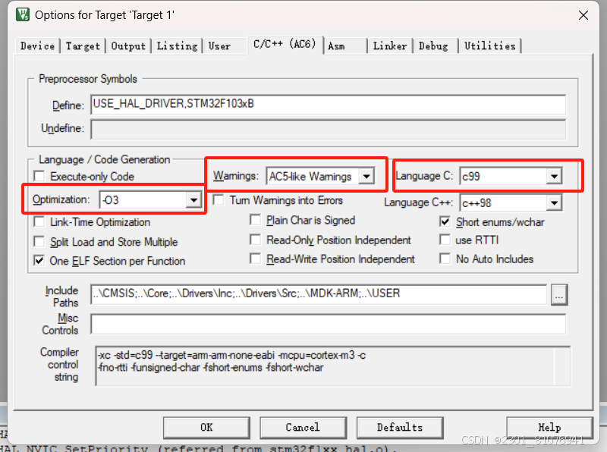Open the Optimization -O3 dropdown
Screen dimensions: 607x452
click(x=193, y=200)
